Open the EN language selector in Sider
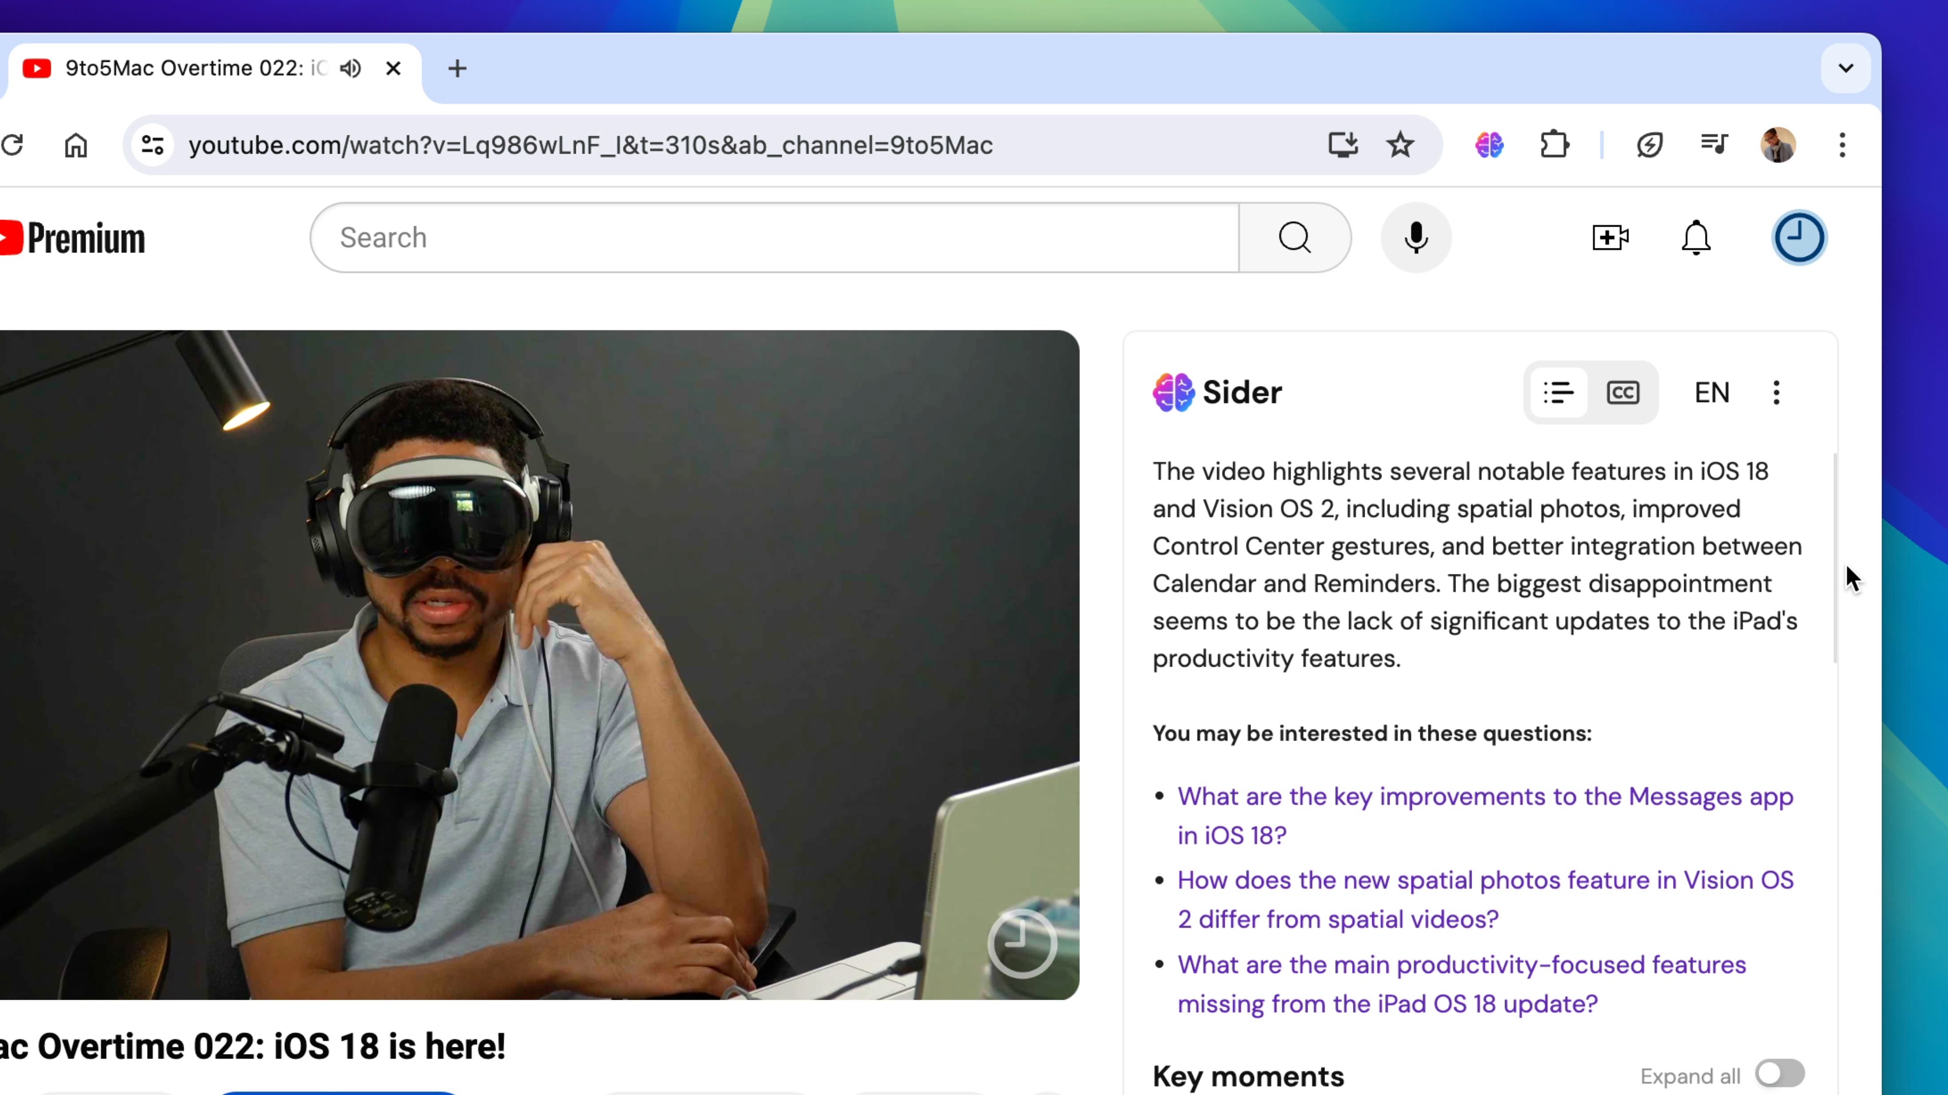The image size is (1948, 1095). point(1711,392)
